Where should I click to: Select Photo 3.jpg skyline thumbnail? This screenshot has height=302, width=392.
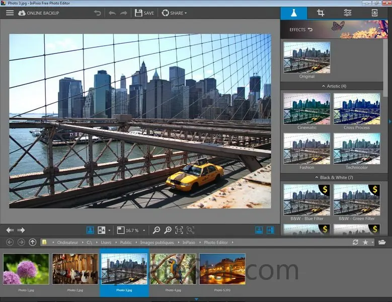point(124,269)
